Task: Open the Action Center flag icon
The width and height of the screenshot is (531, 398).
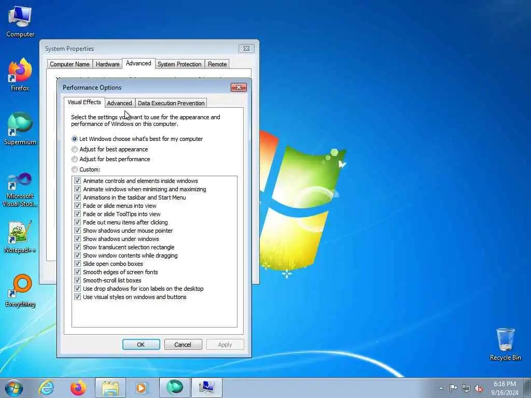Action: (x=453, y=388)
